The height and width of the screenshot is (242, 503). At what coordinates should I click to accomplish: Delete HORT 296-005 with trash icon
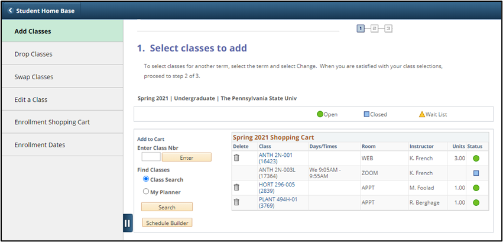tap(236, 187)
